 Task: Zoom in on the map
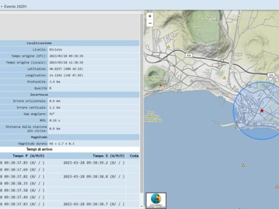(150, 16)
